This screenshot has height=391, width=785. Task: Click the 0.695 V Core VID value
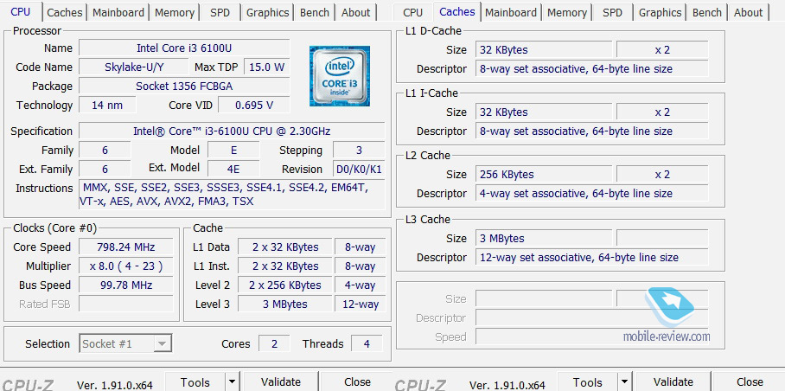coord(254,106)
